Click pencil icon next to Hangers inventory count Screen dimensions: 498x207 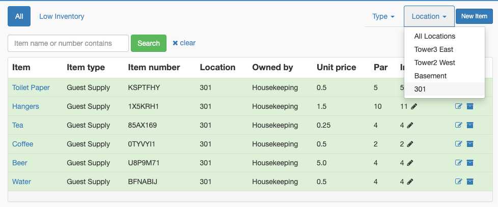[x=414, y=106]
